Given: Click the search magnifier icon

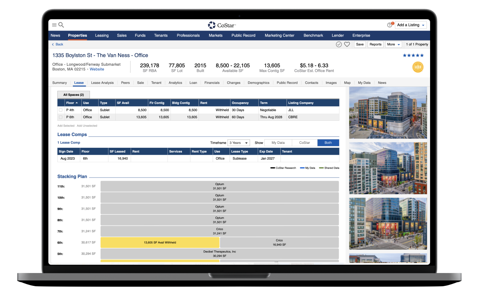Looking at the screenshot, I should [61, 25].
